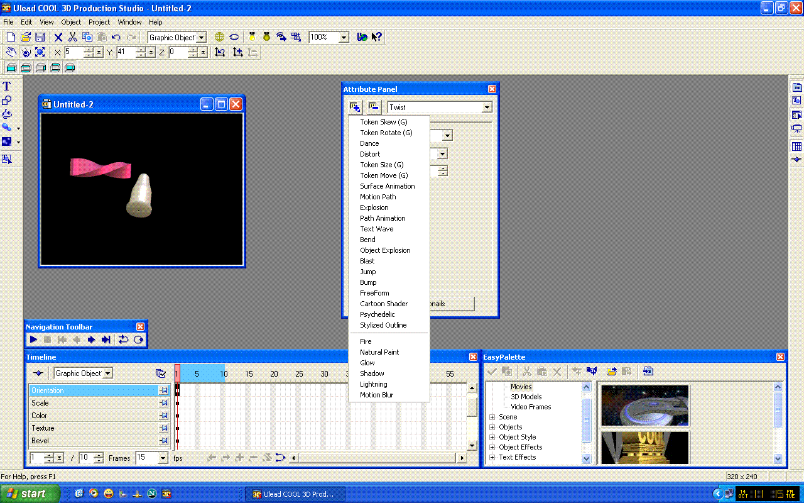Click the Start button on taskbar

click(30, 494)
